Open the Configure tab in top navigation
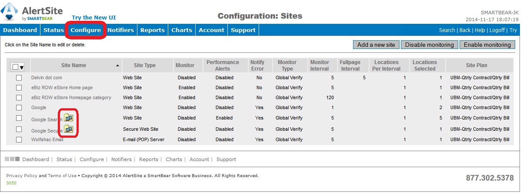Viewport: 523px width, 194px height. point(86,30)
